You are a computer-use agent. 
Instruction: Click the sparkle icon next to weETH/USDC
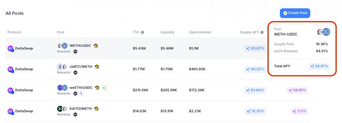(104, 88)
